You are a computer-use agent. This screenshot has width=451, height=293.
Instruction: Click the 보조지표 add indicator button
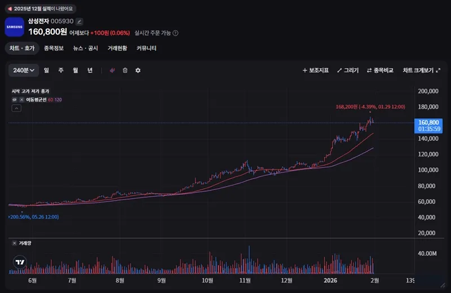point(315,70)
